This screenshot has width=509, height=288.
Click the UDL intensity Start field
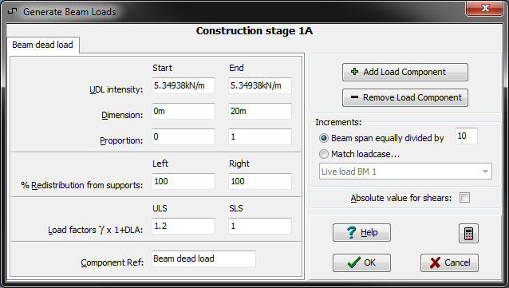[x=183, y=85]
